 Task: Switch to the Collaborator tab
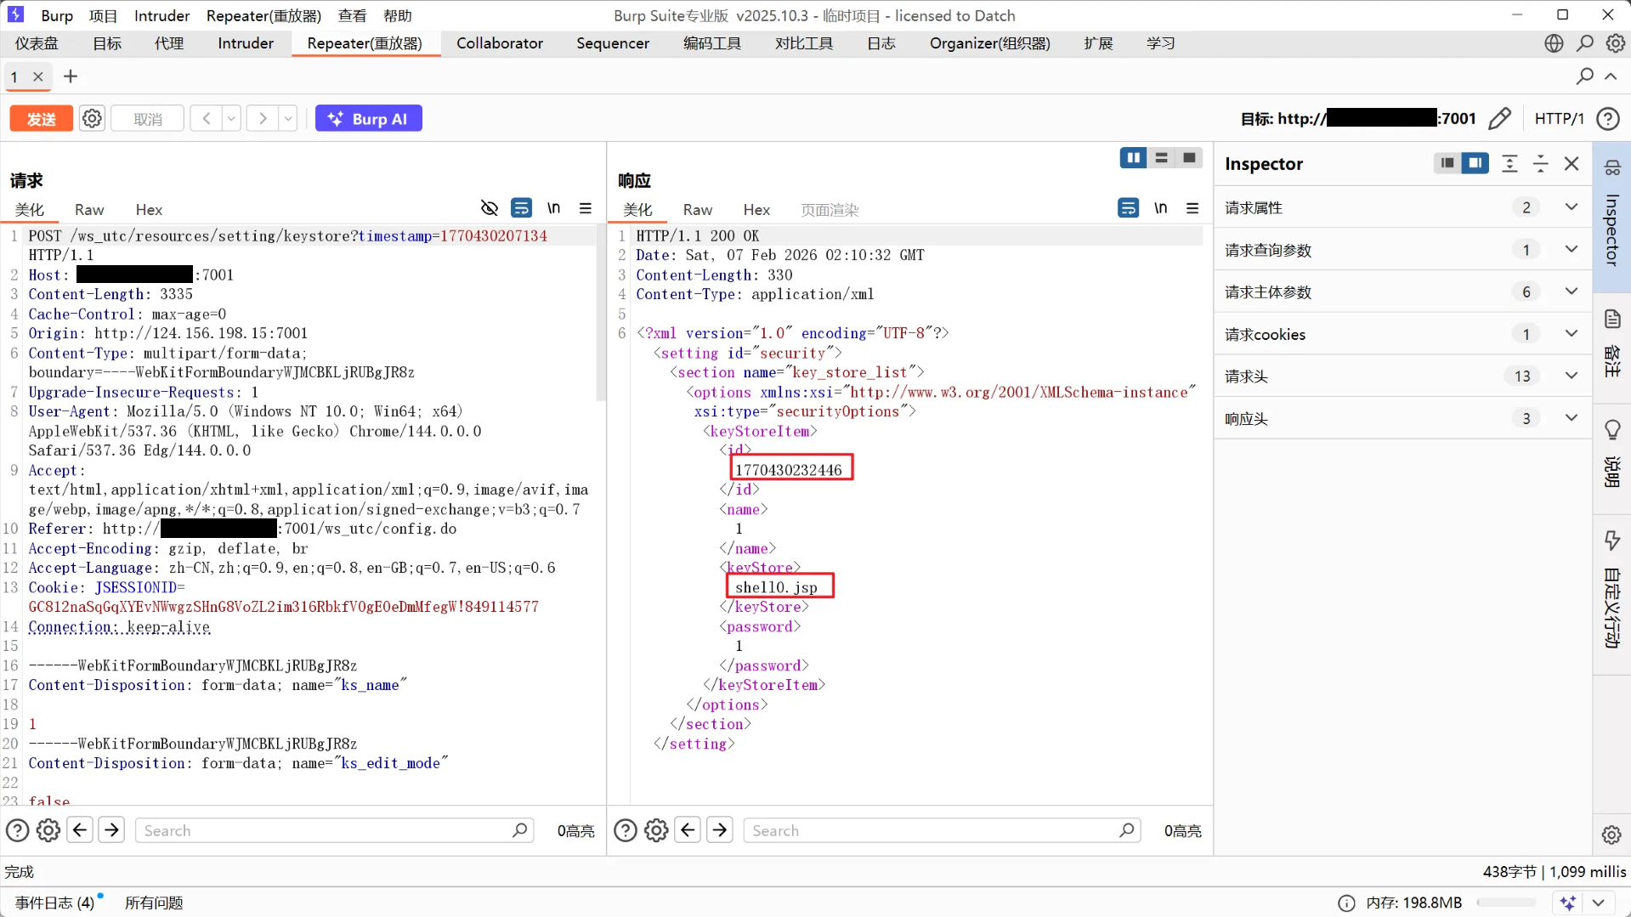pyautogui.click(x=500, y=43)
